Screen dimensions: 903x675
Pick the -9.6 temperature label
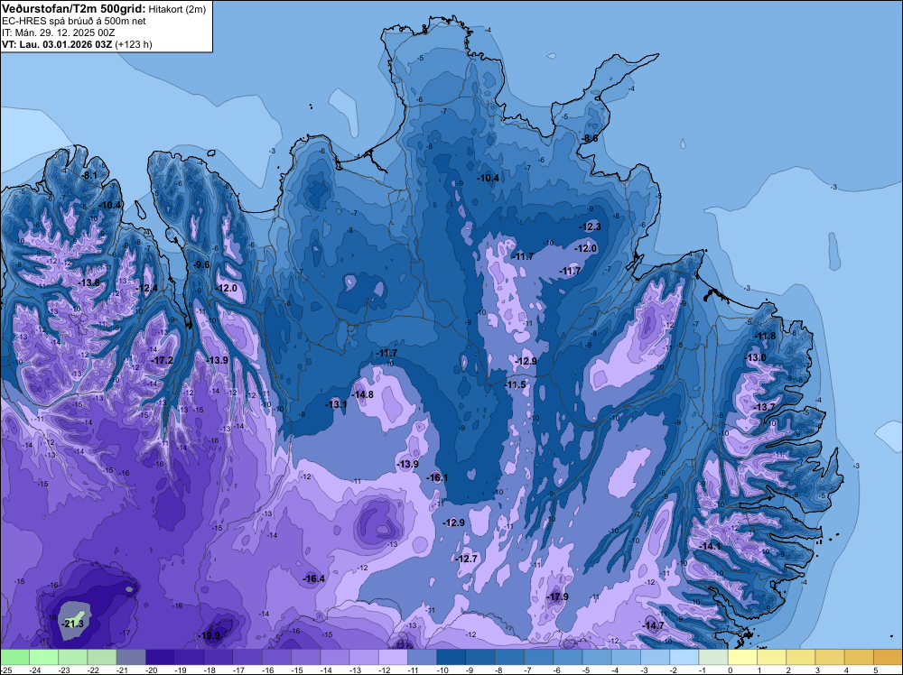(201, 264)
